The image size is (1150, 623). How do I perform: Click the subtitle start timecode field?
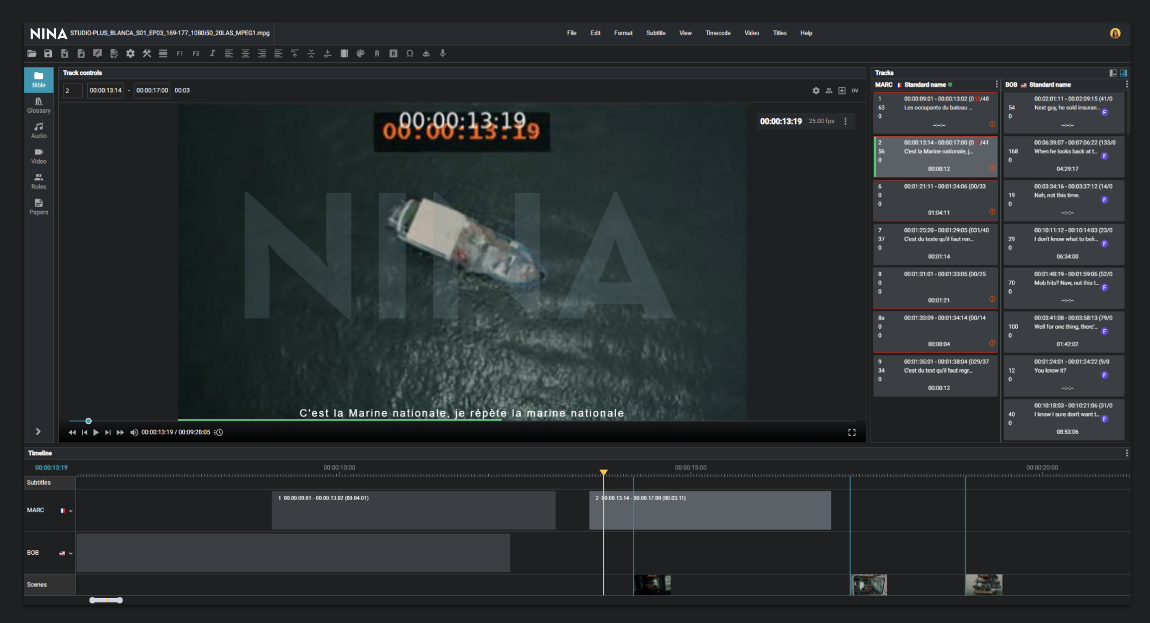click(x=105, y=90)
